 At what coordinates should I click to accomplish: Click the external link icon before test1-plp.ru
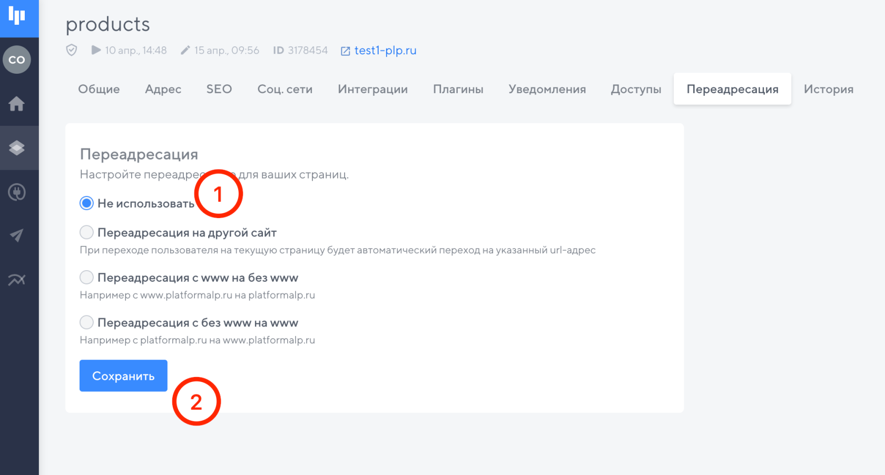pos(346,51)
